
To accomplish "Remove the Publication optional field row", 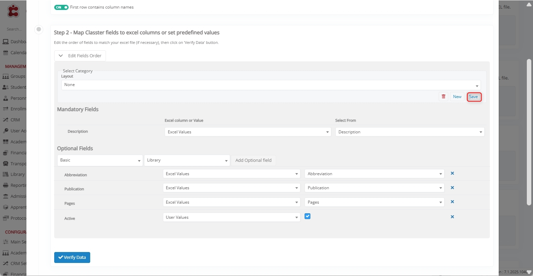I will pos(452,188).
